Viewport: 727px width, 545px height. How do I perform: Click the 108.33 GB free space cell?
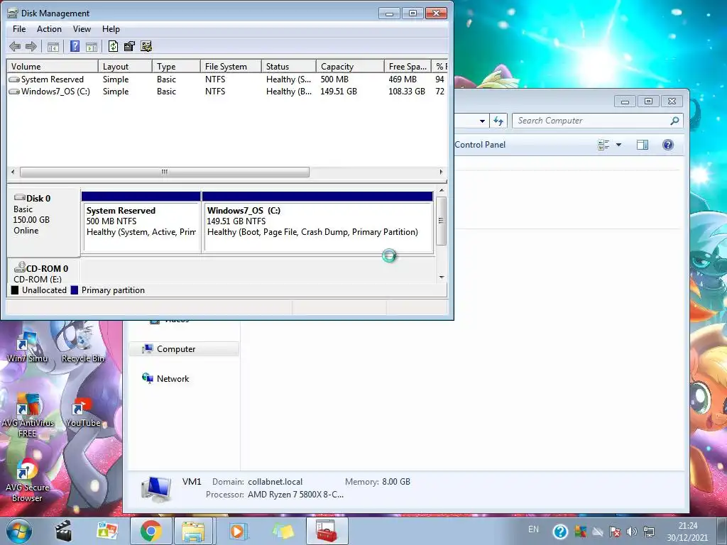click(407, 92)
